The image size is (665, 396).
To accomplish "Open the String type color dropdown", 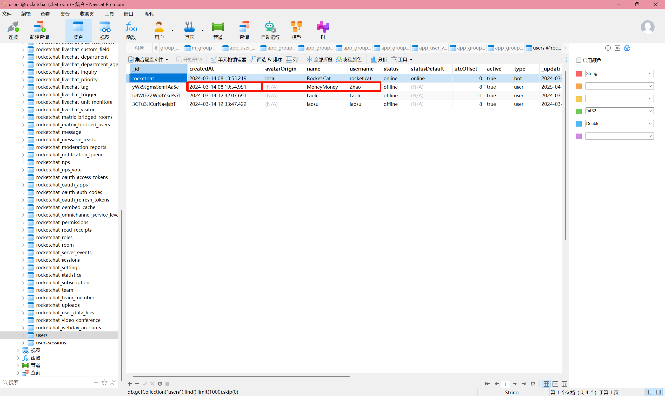I will (x=619, y=73).
